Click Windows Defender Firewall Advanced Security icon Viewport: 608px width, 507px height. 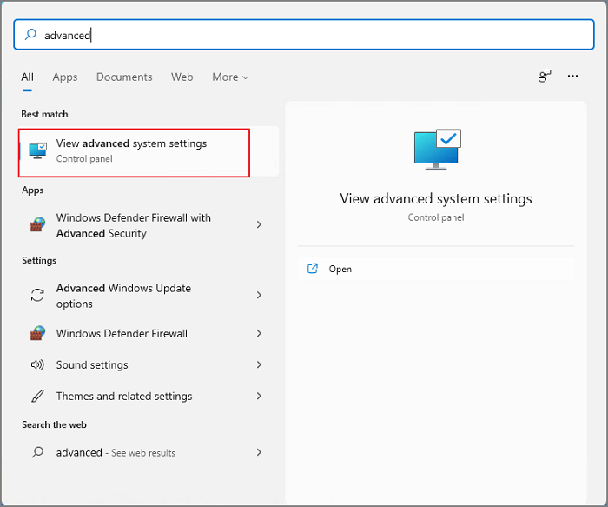tap(37, 225)
